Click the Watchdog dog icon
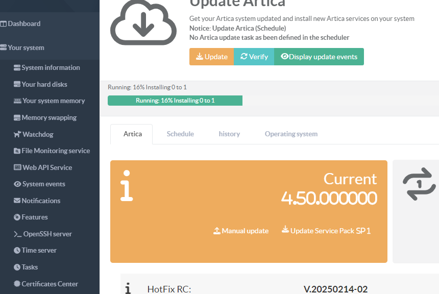The image size is (439, 294). click(17, 134)
